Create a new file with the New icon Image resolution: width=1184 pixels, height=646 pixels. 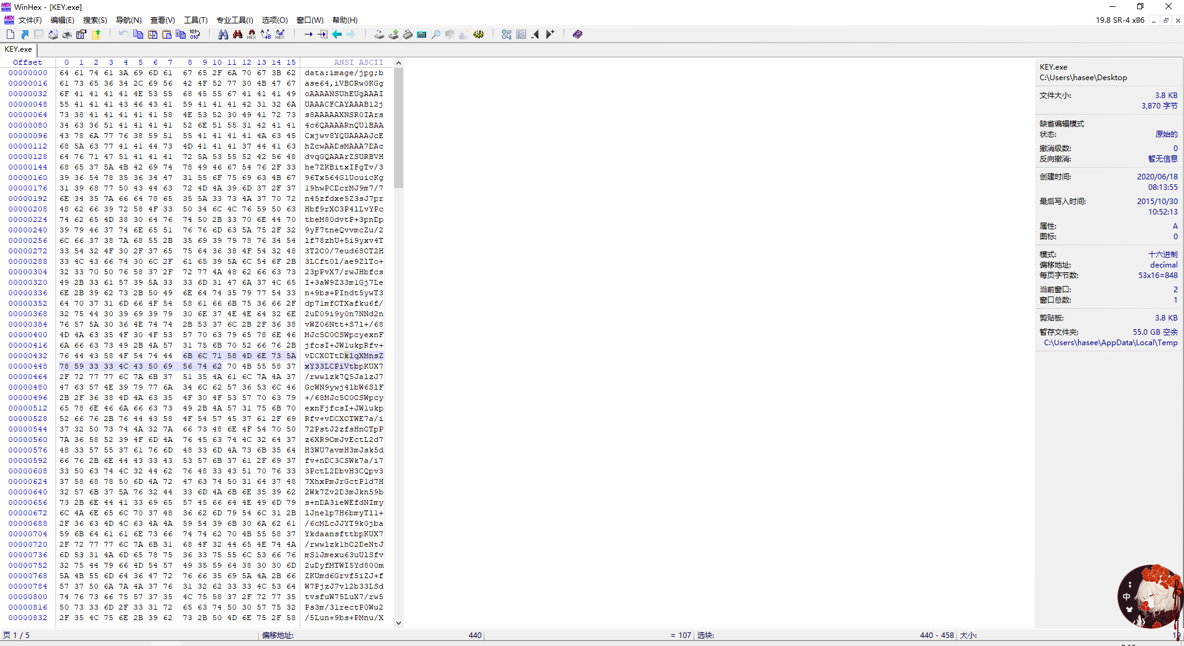point(10,35)
